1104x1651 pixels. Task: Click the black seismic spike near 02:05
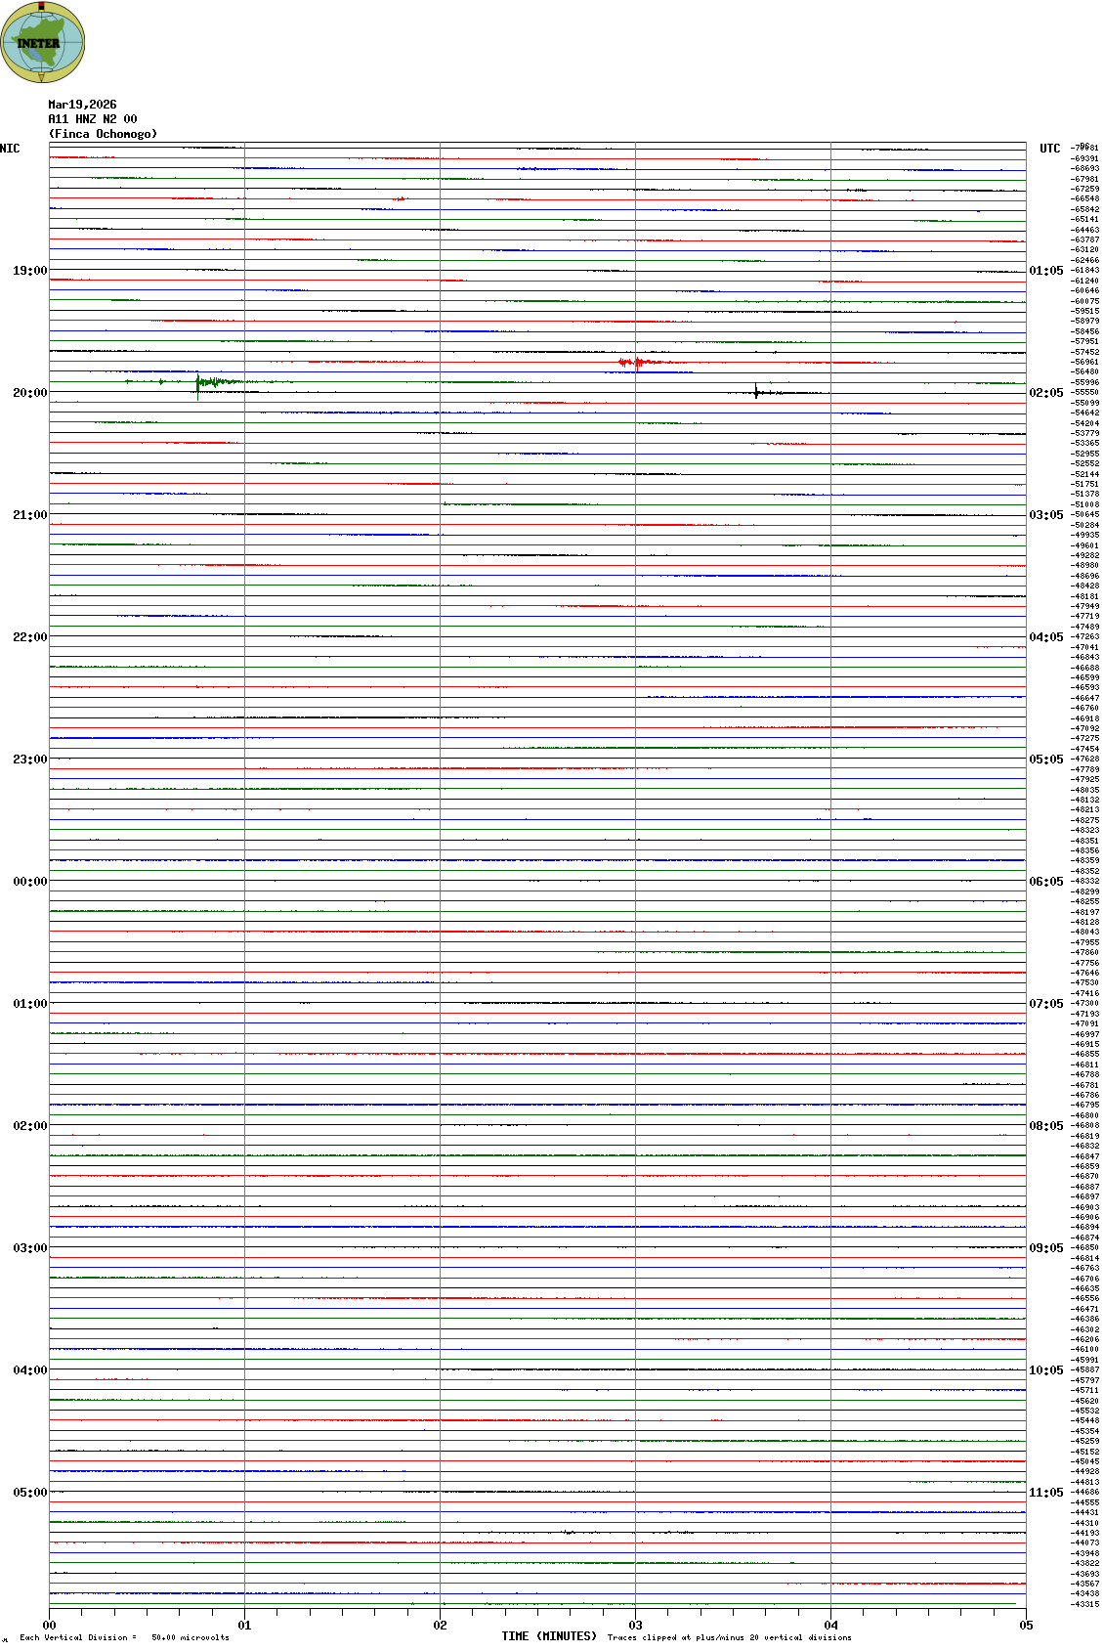pyautogui.click(x=756, y=392)
